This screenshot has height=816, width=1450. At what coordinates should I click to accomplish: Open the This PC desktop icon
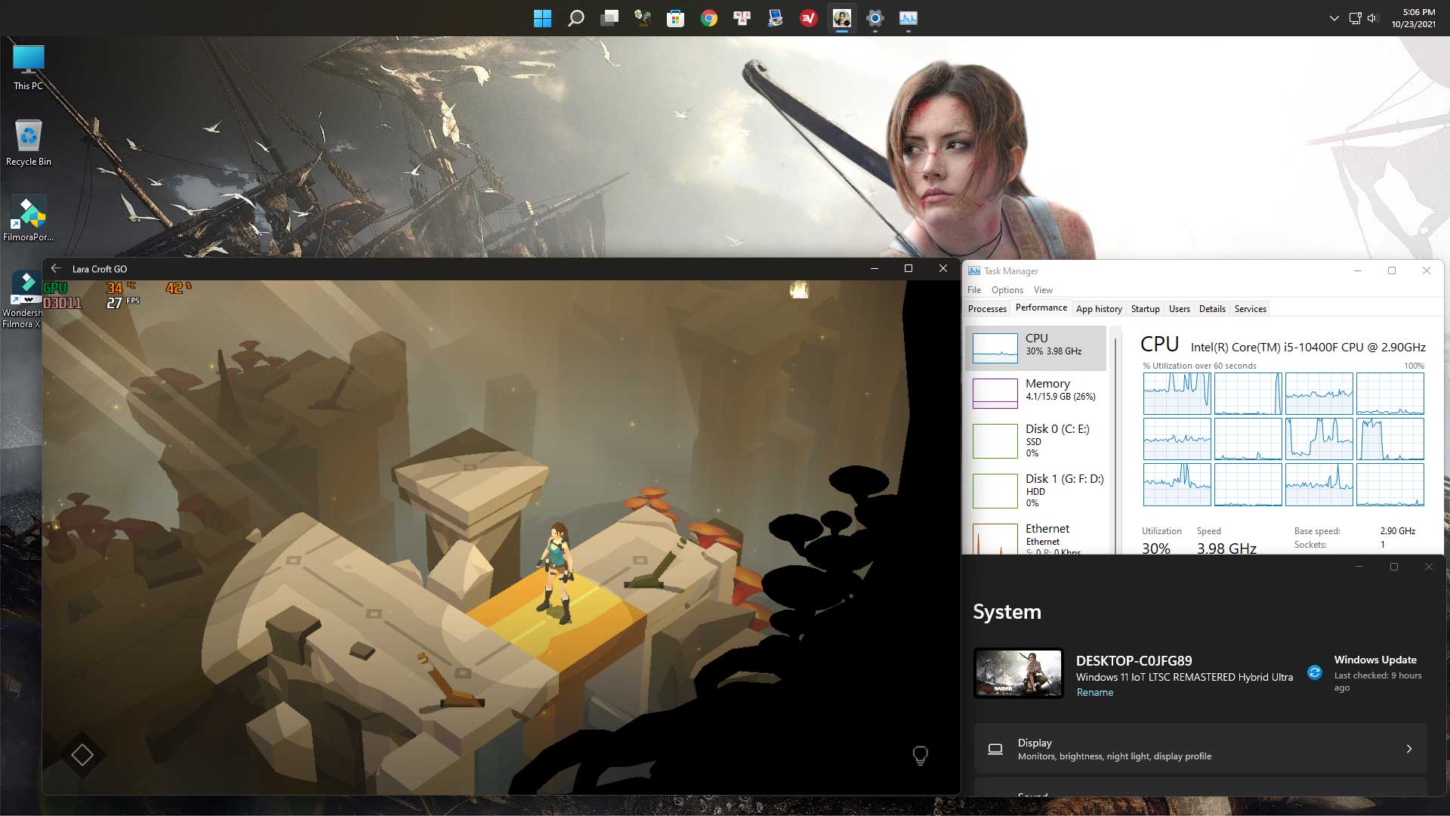click(29, 68)
